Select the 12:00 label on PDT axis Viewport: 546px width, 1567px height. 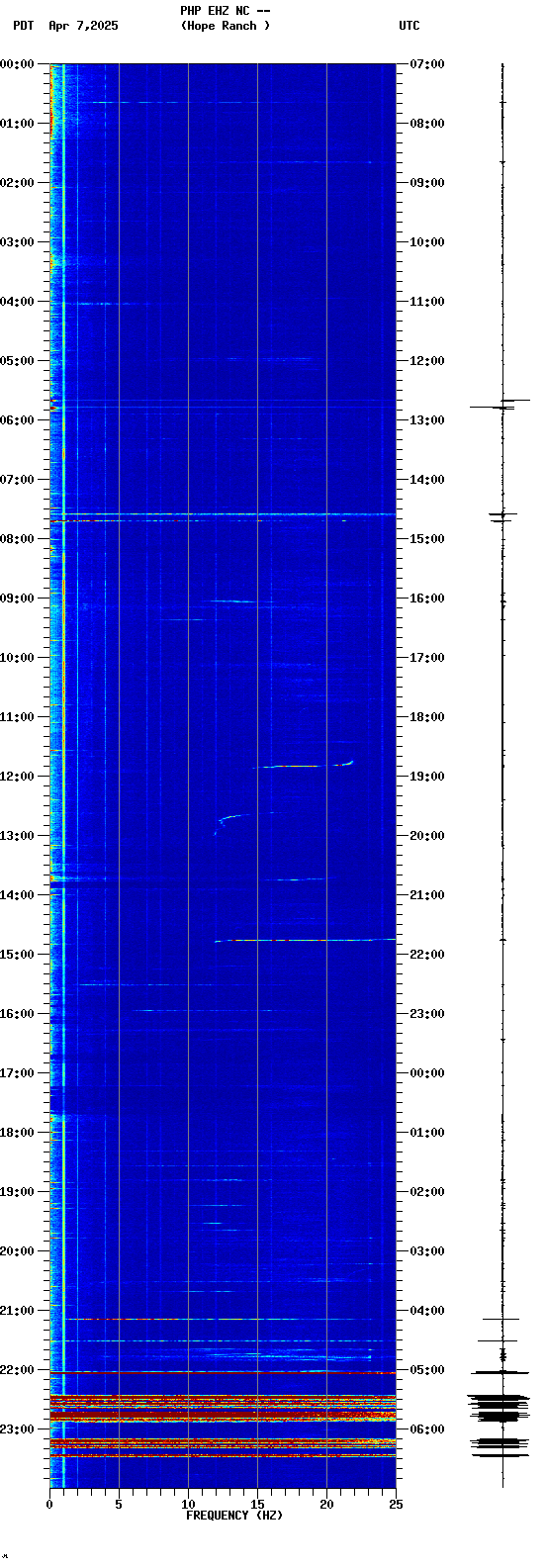pyautogui.click(x=17, y=777)
